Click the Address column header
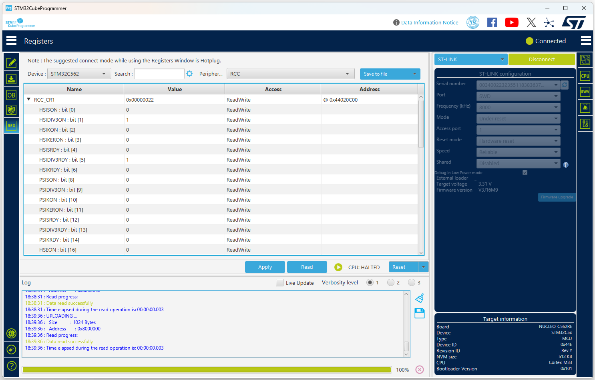 (369, 89)
